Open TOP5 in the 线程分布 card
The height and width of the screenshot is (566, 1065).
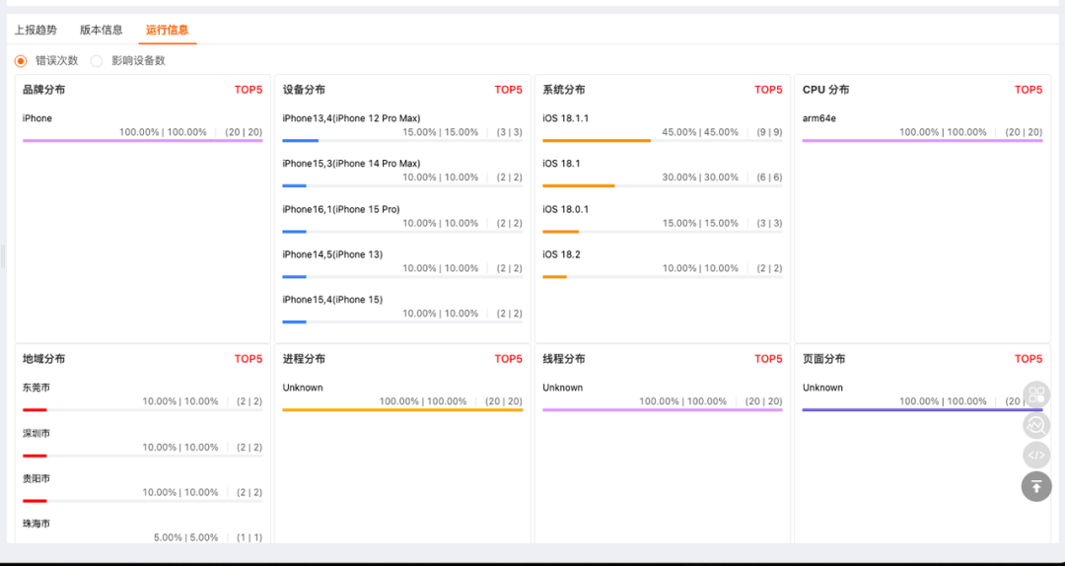click(768, 359)
